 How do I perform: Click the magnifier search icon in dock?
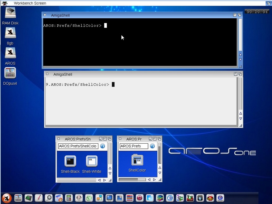pos(49,198)
